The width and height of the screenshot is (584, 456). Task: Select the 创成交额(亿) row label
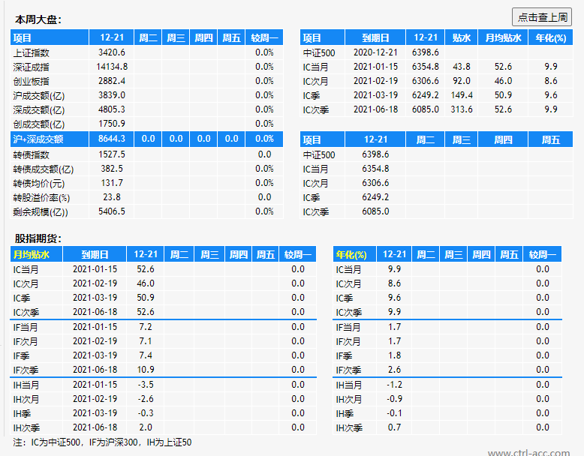(x=39, y=124)
